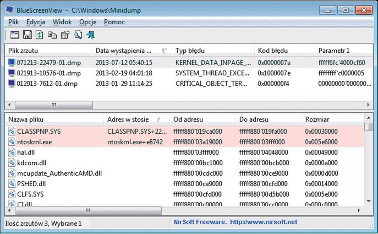Sort by Nazwa pliku column header
This screenshot has width=378, height=234.
pos(54,119)
